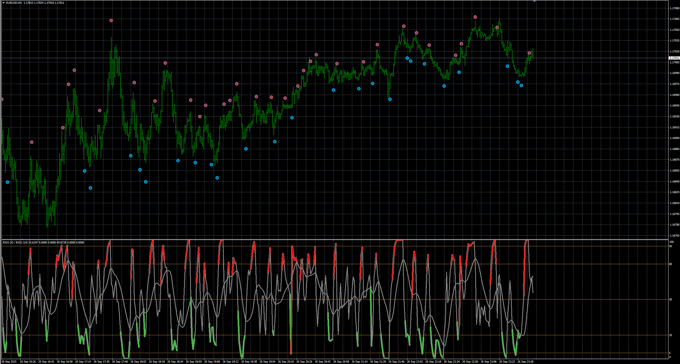Click the 95 level label on indicator scale
The height and width of the screenshot is (364, 680).
670,246
